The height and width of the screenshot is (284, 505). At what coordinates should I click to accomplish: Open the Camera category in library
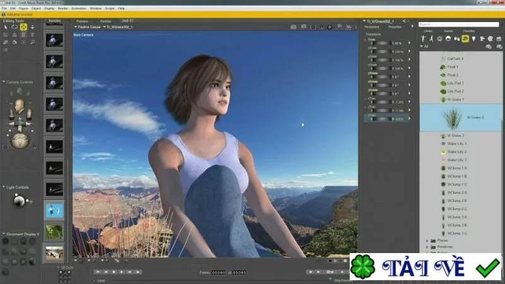click(482, 38)
